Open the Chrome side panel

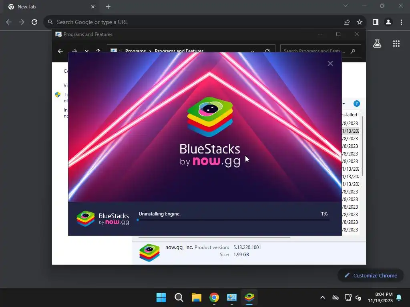pyautogui.click(x=376, y=22)
